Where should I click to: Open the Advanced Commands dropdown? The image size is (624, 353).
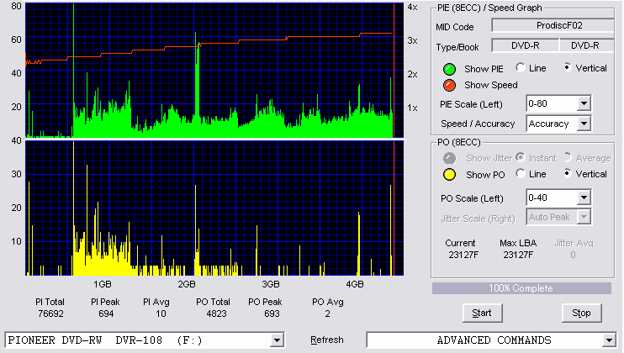pos(609,340)
